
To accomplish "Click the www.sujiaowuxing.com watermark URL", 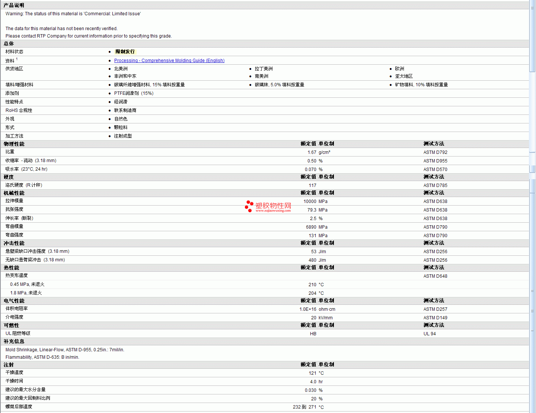I will click(273, 211).
